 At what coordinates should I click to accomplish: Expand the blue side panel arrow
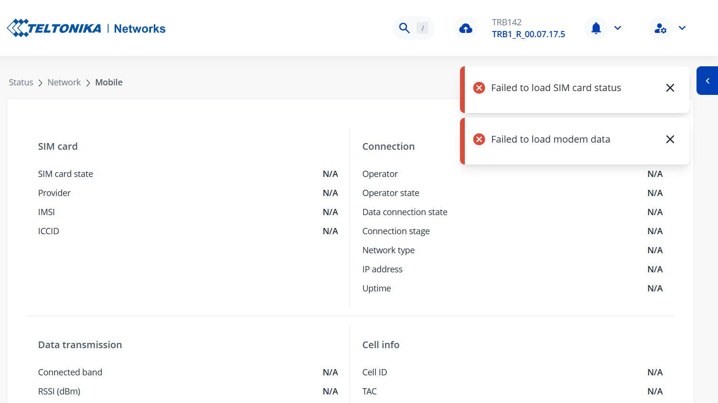pyautogui.click(x=707, y=81)
